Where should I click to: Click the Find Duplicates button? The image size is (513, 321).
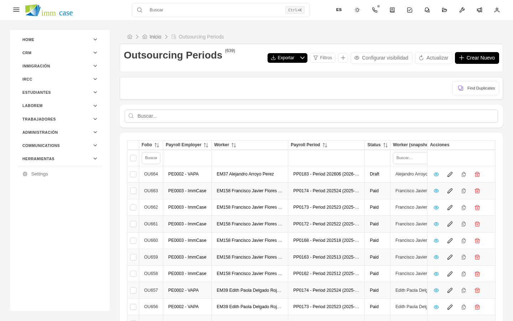point(476,88)
